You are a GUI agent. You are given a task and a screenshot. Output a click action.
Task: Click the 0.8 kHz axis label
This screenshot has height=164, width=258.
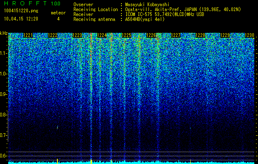point(3,115)
